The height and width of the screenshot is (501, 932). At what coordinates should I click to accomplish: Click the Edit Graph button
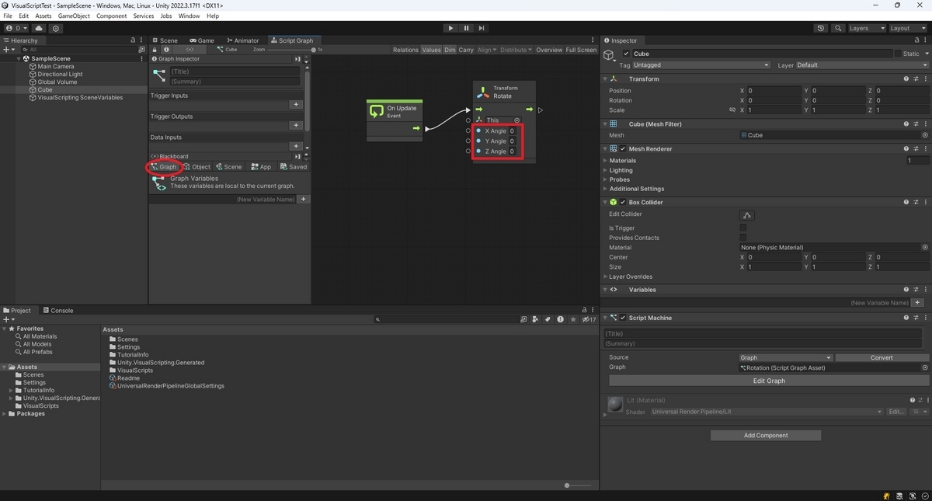tap(769, 381)
